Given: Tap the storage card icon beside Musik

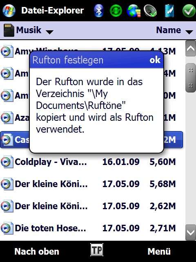Looking at the screenshot, I should (9, 30).
